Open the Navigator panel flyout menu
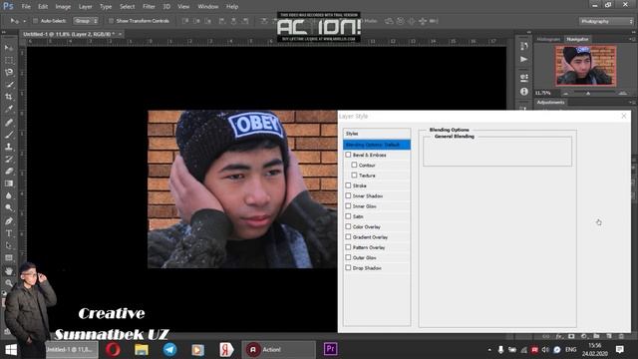The width and height of the screenshot is (638, 359). pos(631,39)
